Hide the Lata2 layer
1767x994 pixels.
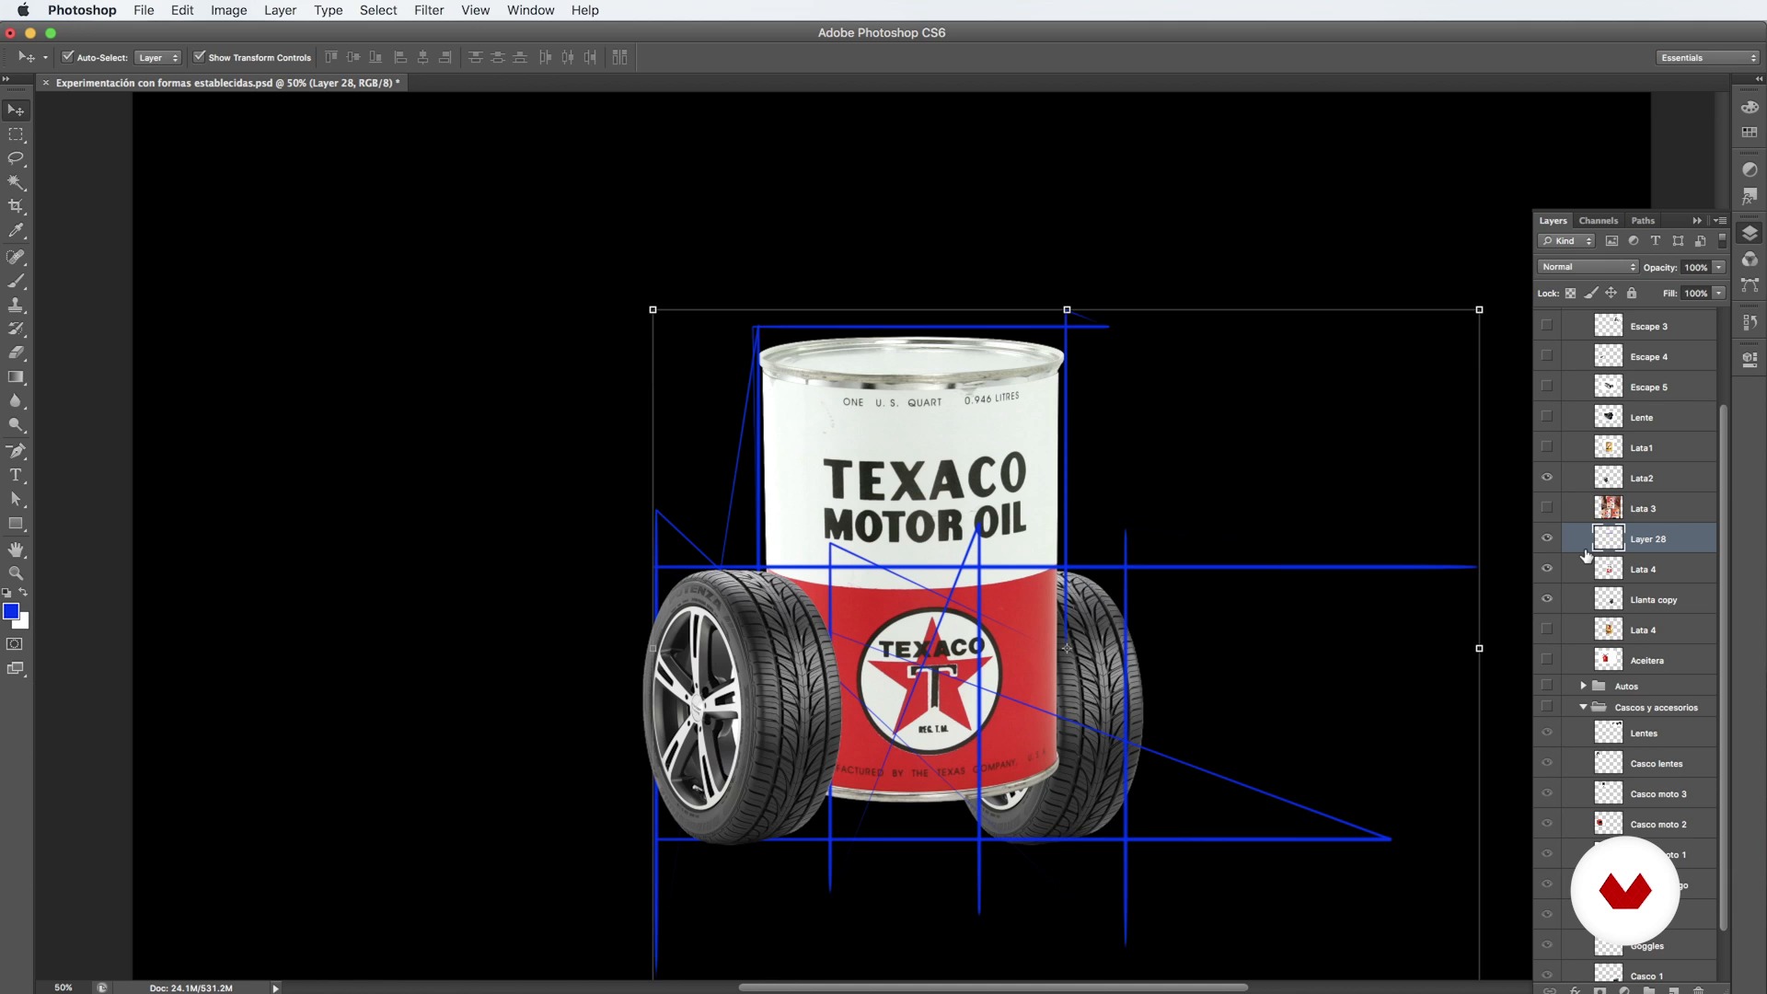(x=1547, y=478)
